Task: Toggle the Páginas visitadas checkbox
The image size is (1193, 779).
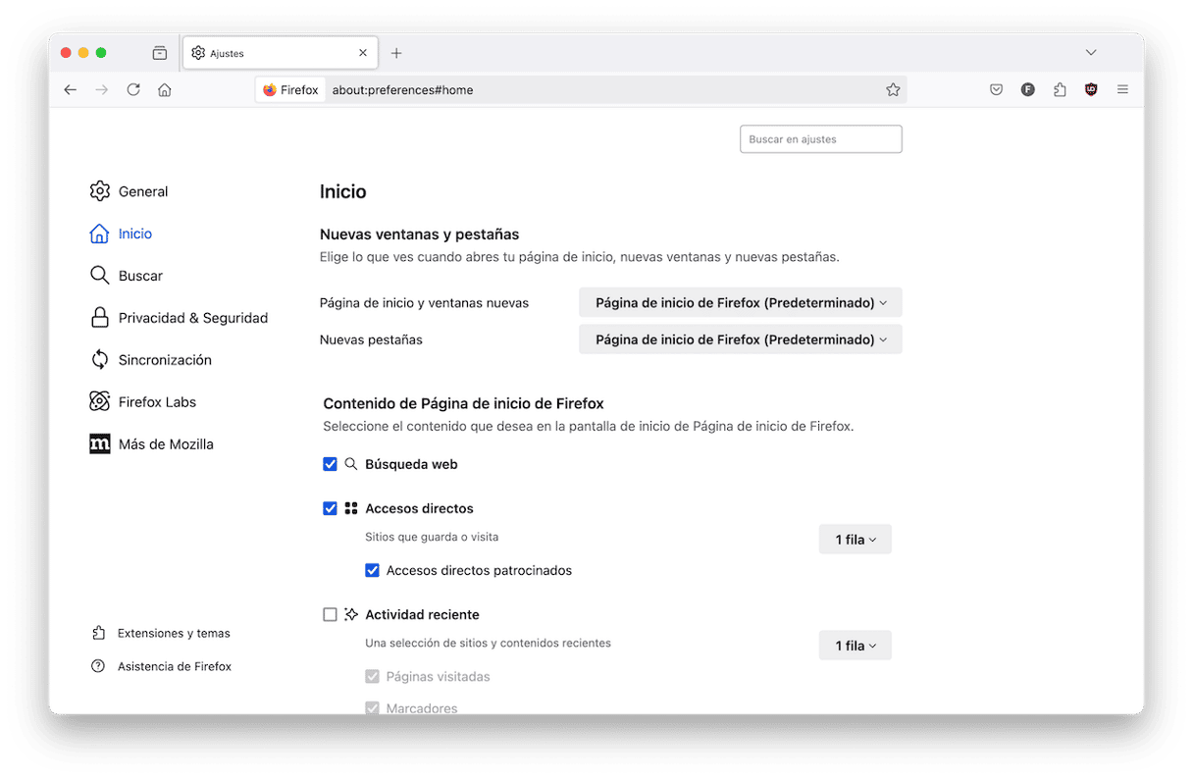Action: point(372,676)
